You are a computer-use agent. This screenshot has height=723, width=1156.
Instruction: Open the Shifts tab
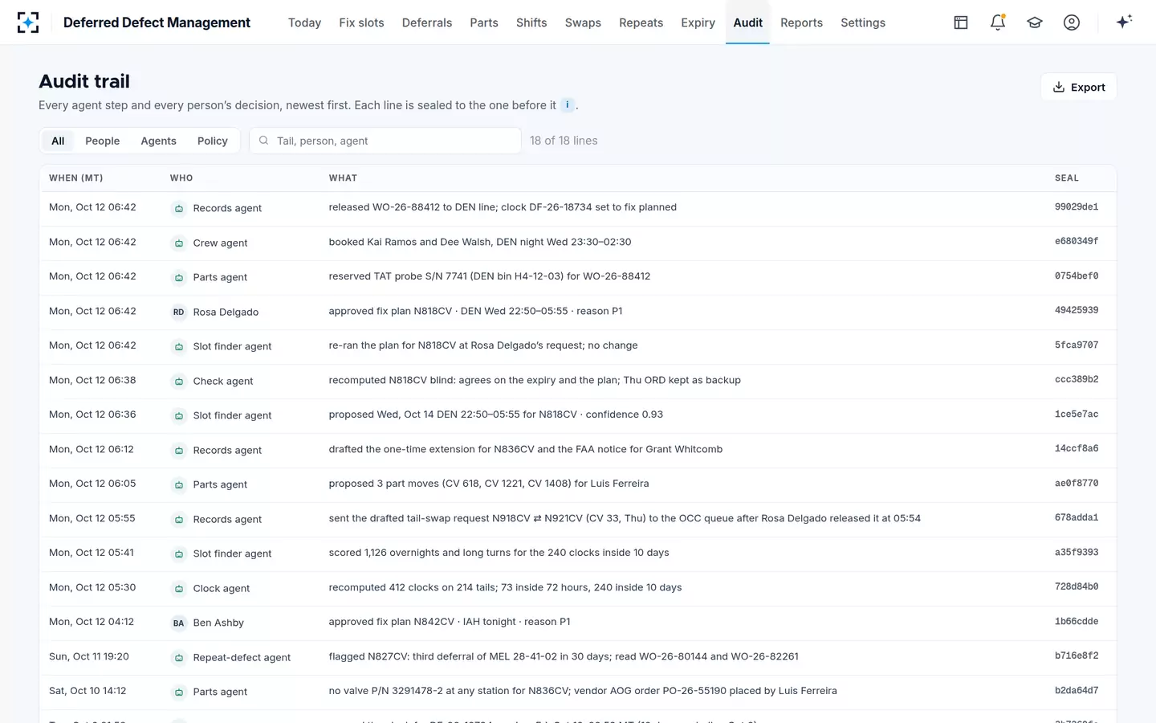531,22
